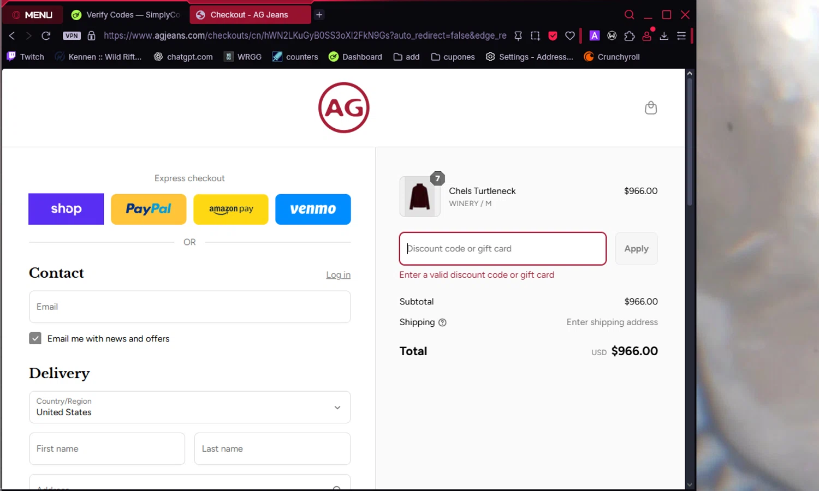Open the browser tab search magnifier icon
This screenshot has height=491, width=819.
(630, 15)
